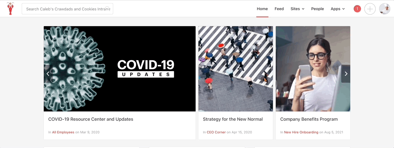The image size is (394, 148).
Task: Advance carousel with next arrow
Action: pos(346,74)
